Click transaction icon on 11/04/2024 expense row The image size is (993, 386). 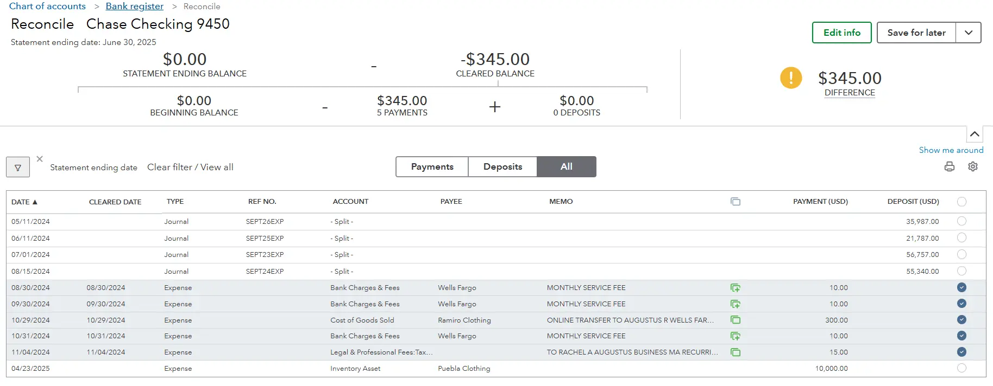click(735, 352)
